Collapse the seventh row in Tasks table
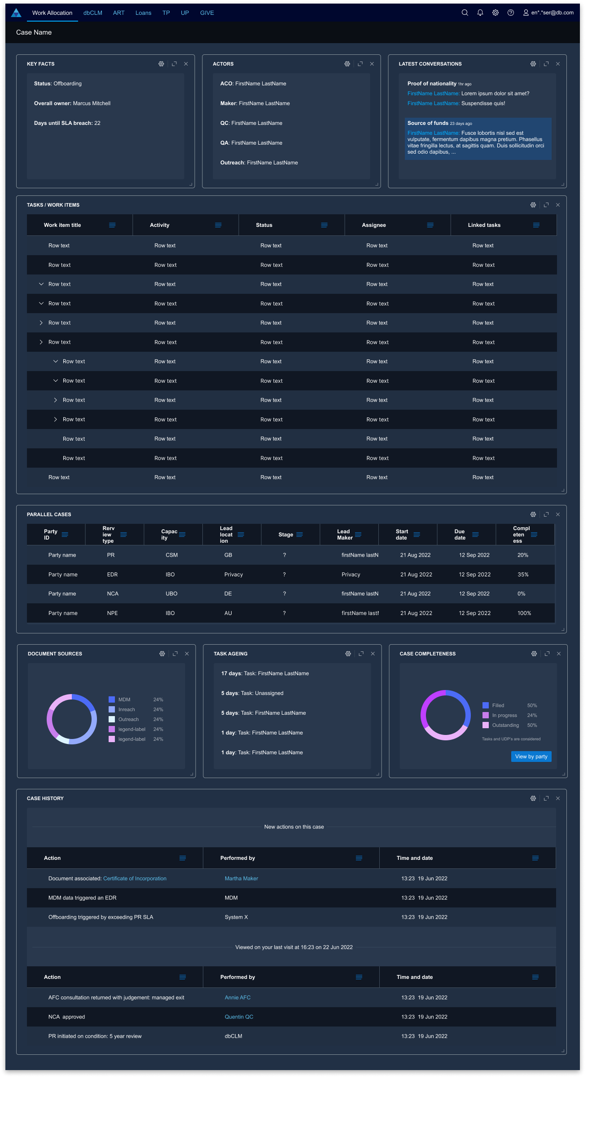Viewport: 614px width, 1146px height. [56, 361]
